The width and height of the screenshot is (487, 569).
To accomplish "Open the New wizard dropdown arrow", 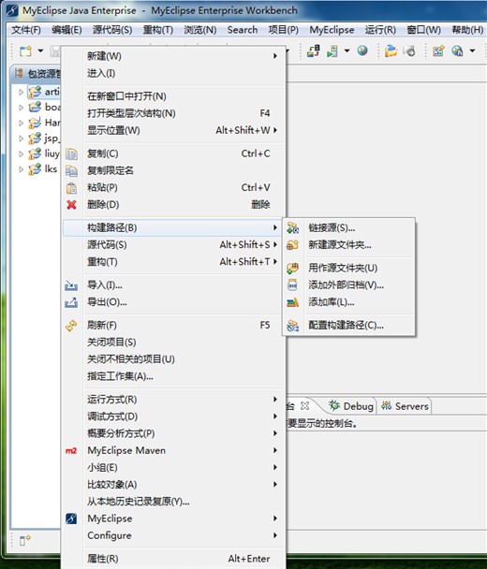I will [40, 51].
